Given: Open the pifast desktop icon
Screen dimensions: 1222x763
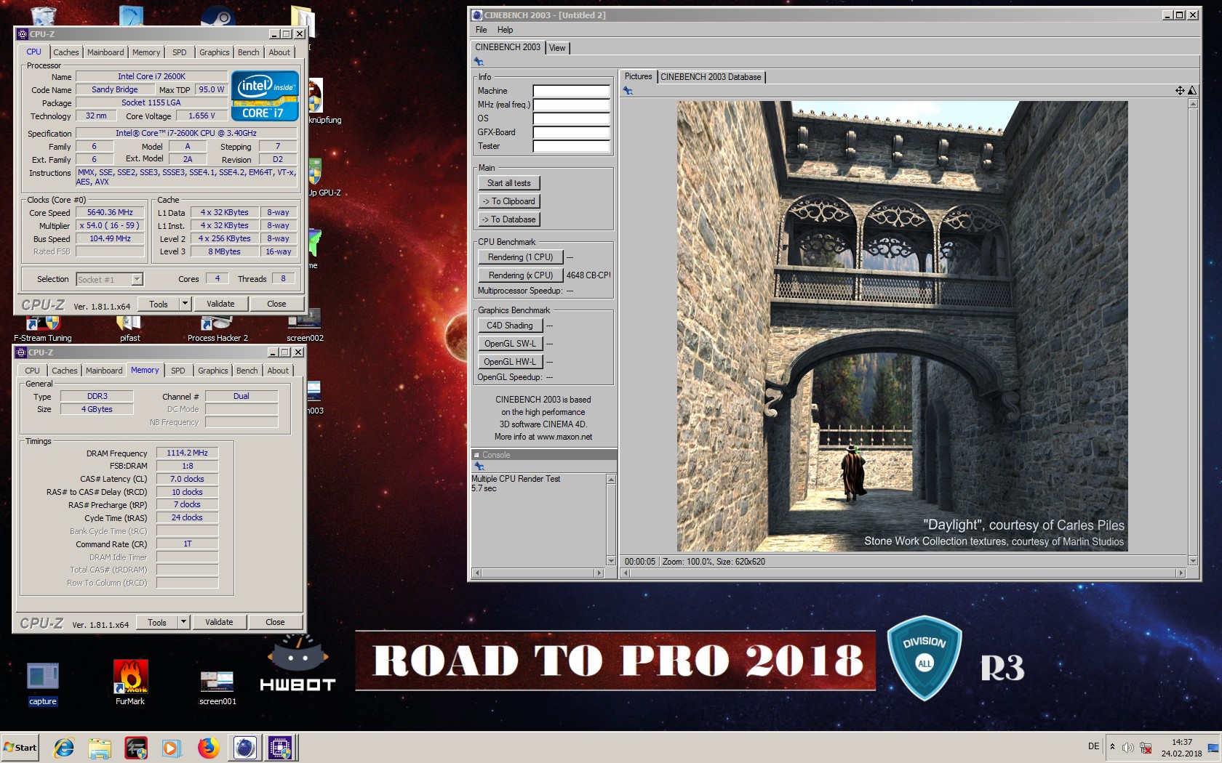Looking at the screenshot, I should pyautogui.click(x=129, y=328).
